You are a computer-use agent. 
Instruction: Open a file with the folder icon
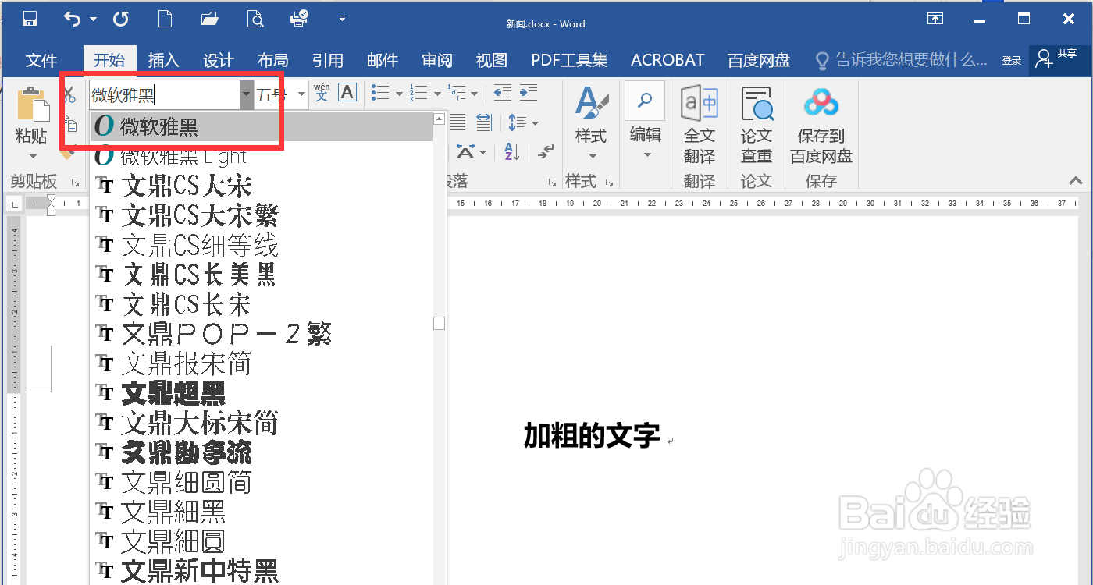click(209, 19)
